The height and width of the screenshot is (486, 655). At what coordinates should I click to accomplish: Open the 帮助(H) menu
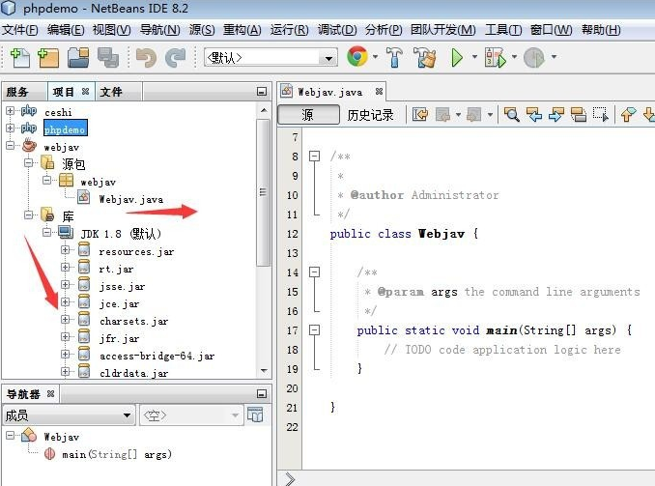[x=601, y=30]
